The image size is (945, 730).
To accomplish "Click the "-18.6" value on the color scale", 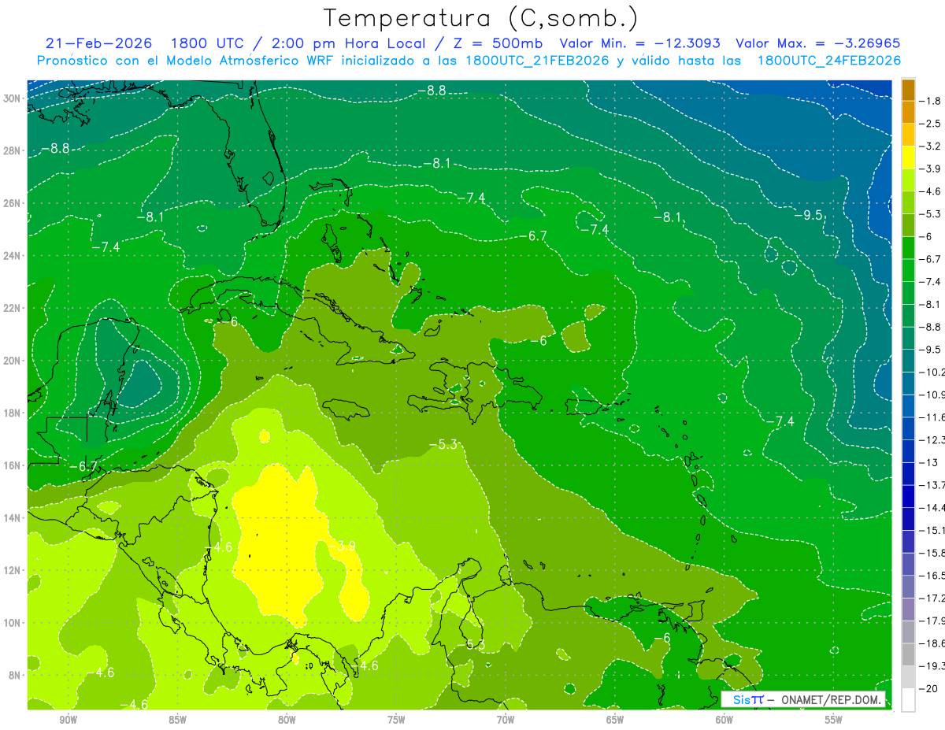I will [x=932, y=643].
